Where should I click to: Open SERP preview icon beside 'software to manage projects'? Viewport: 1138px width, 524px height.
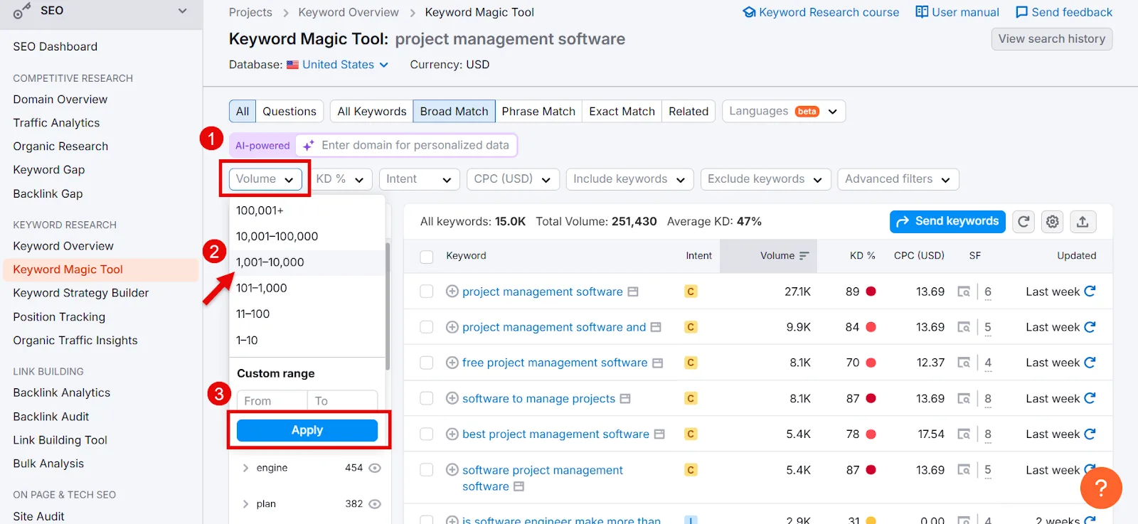tap(625, 398)
